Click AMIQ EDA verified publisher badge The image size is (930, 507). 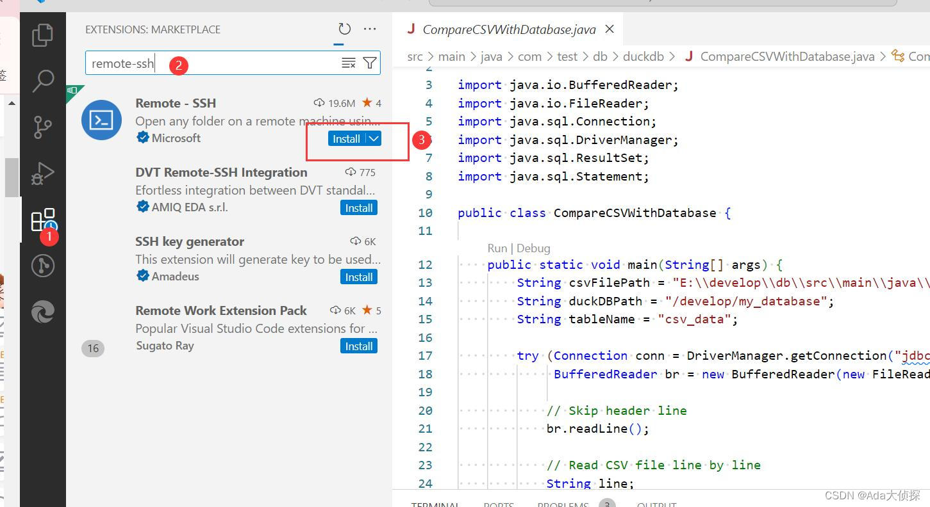142,207
